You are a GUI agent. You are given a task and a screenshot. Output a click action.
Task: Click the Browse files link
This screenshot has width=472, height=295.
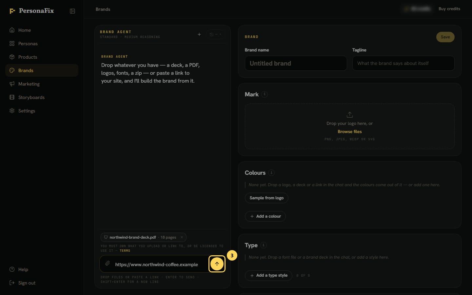[350, 132]
